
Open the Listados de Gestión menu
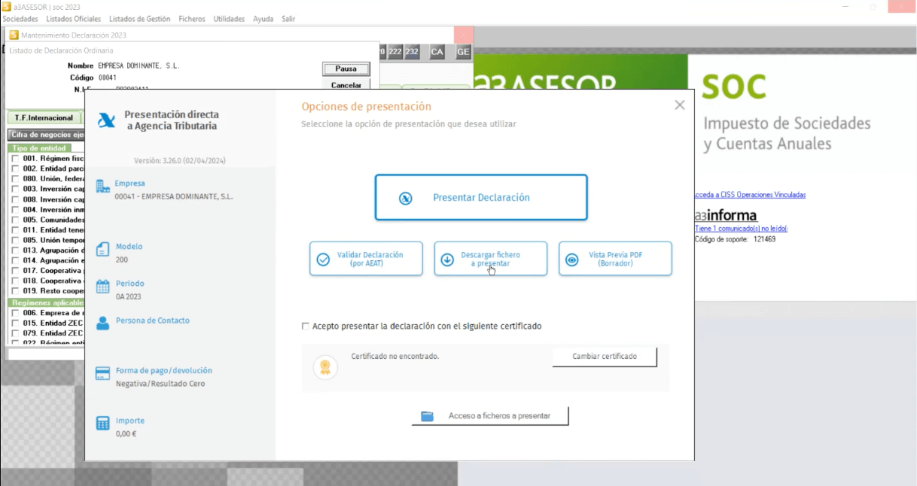pos(140,19)
